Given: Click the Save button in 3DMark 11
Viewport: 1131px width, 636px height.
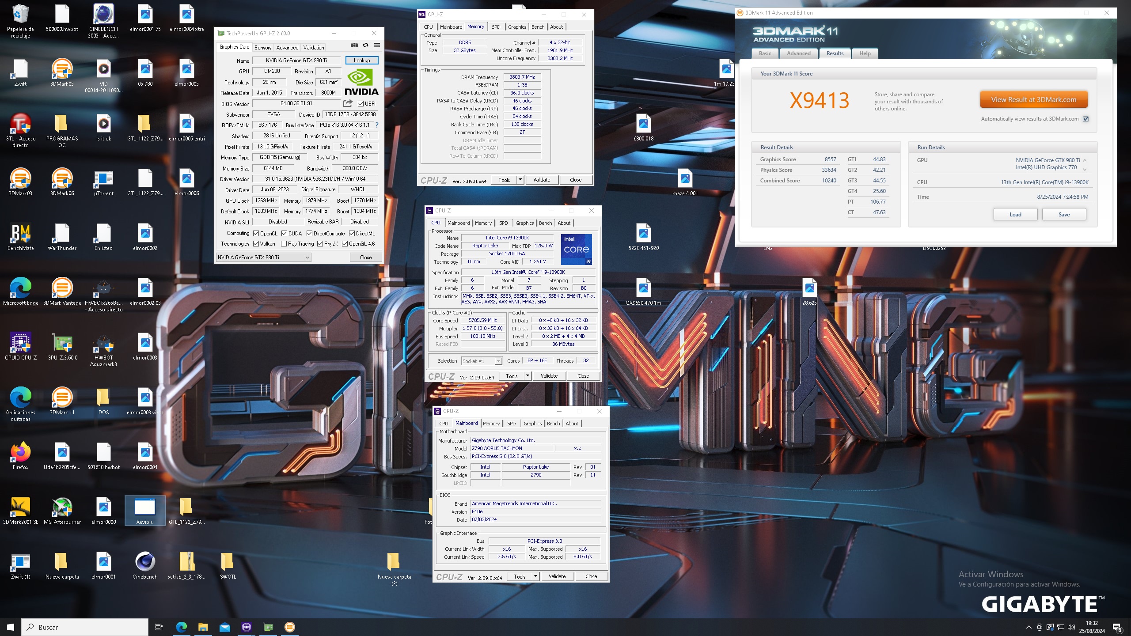Looking at the screenshot, I should (1064, 215).
